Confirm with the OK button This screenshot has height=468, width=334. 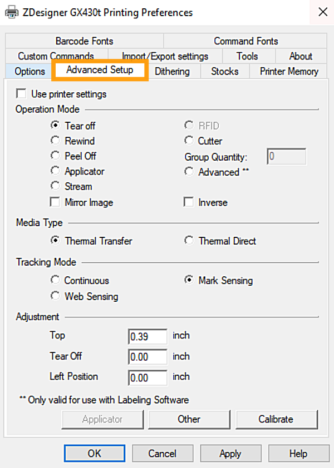pyautogui.click(x=95, y=454)
